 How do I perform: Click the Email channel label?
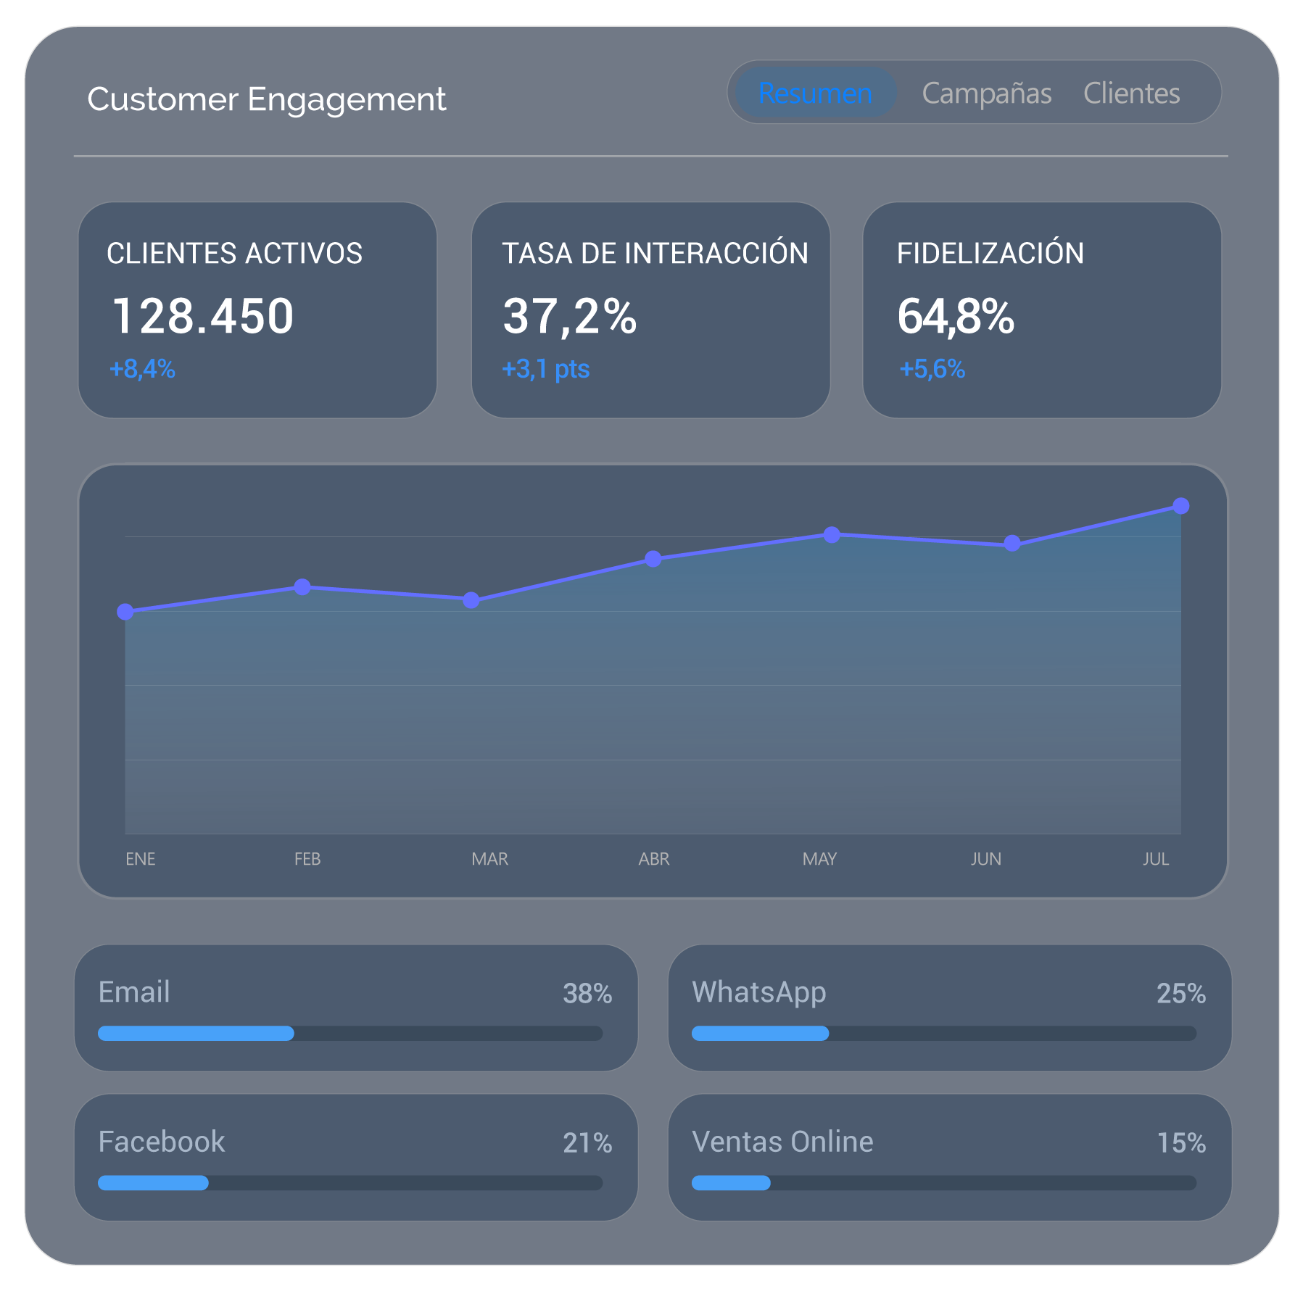[x=134, y=992]
